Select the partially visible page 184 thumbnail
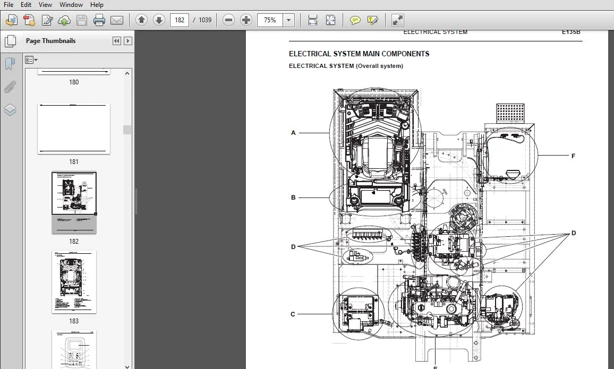Image resolution: width=614 pixels, height=369 pixels. click(x=74, y=349)
